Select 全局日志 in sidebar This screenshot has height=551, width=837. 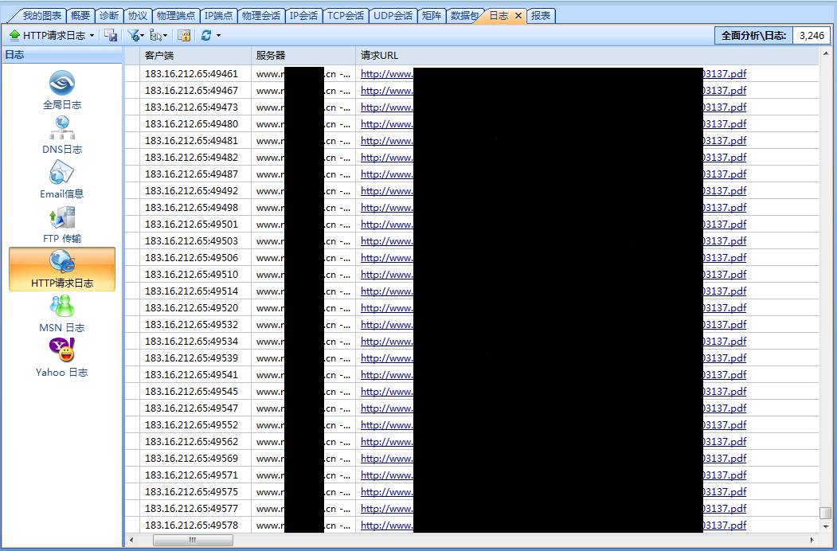point(62,90)
